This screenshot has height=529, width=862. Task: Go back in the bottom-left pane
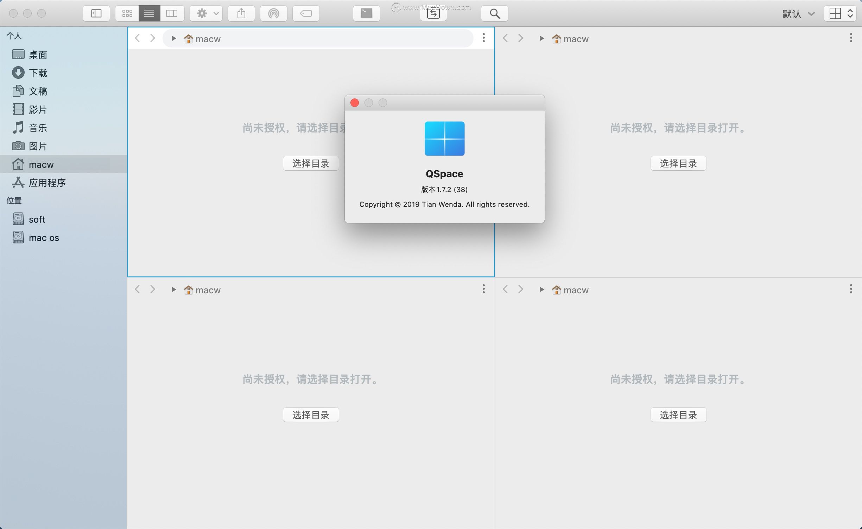138,289
